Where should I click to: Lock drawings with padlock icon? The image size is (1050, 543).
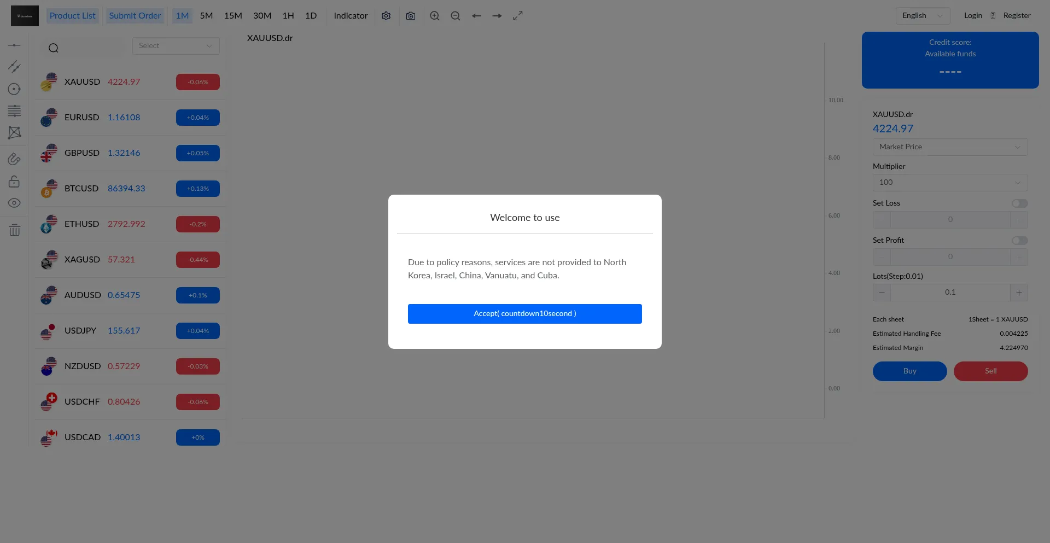coord(15,182)
